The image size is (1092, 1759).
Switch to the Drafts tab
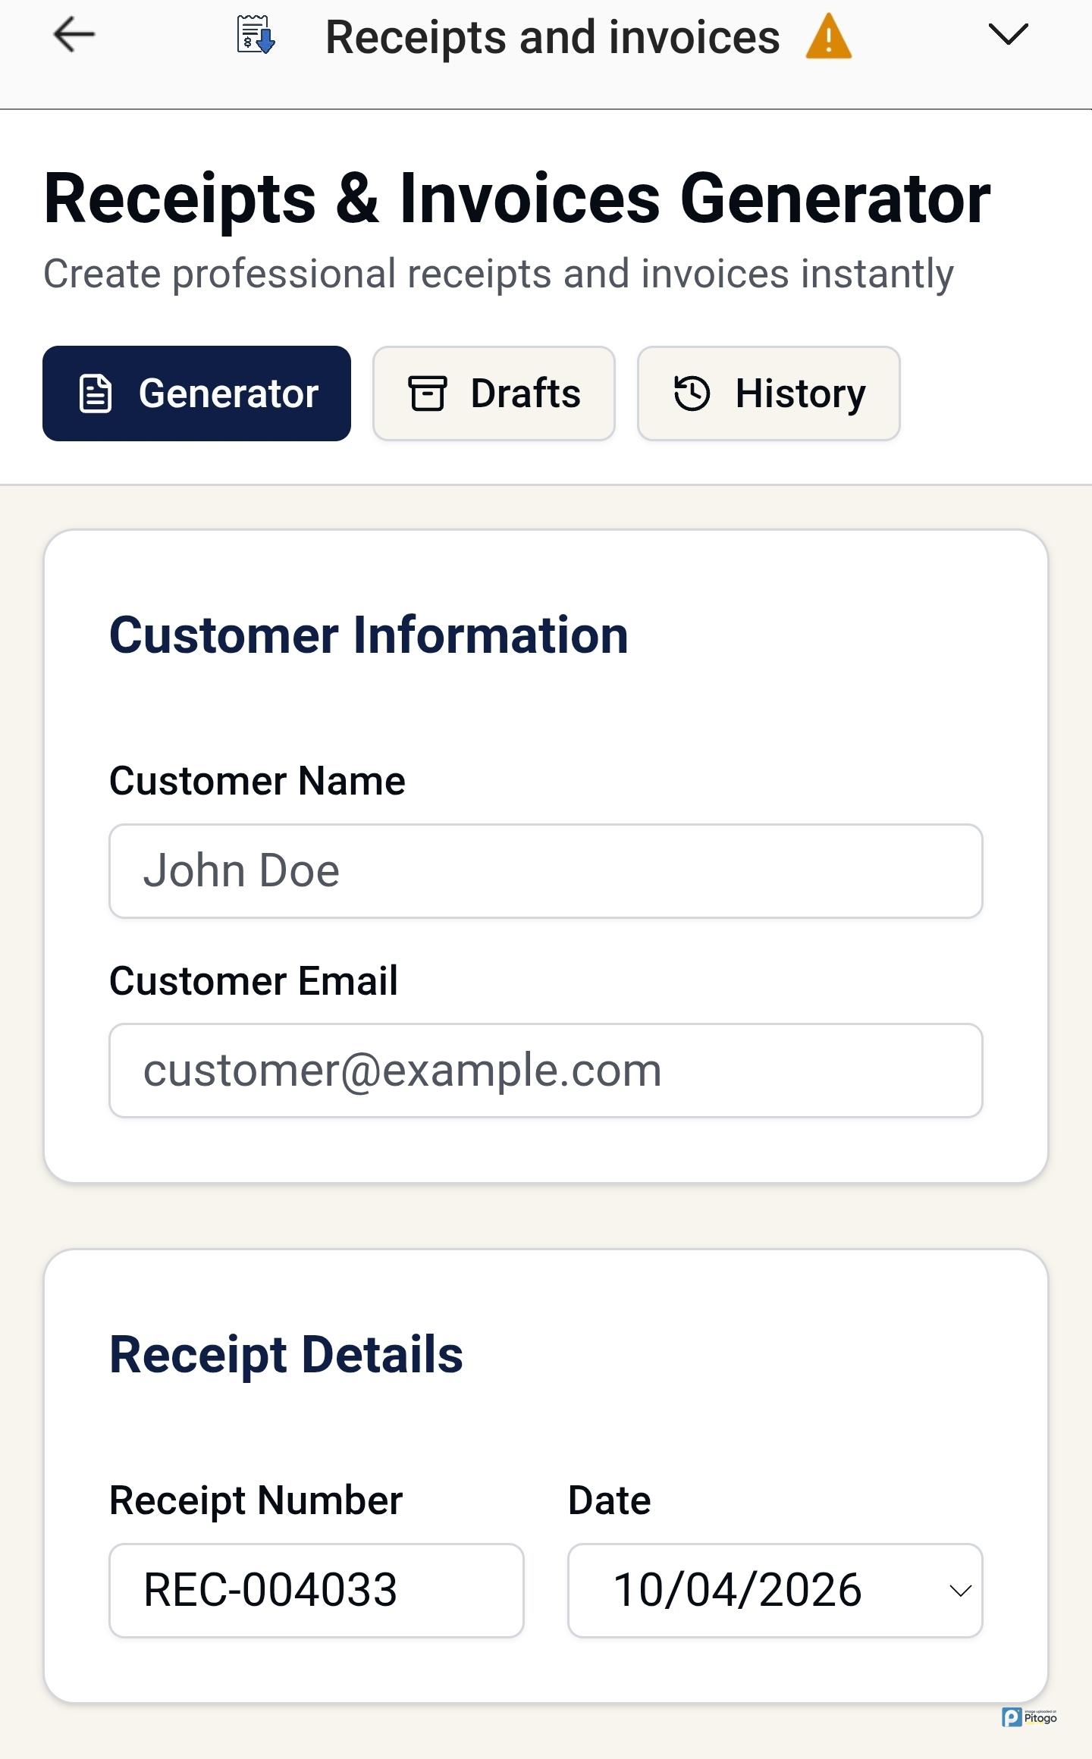click(494, 394)
